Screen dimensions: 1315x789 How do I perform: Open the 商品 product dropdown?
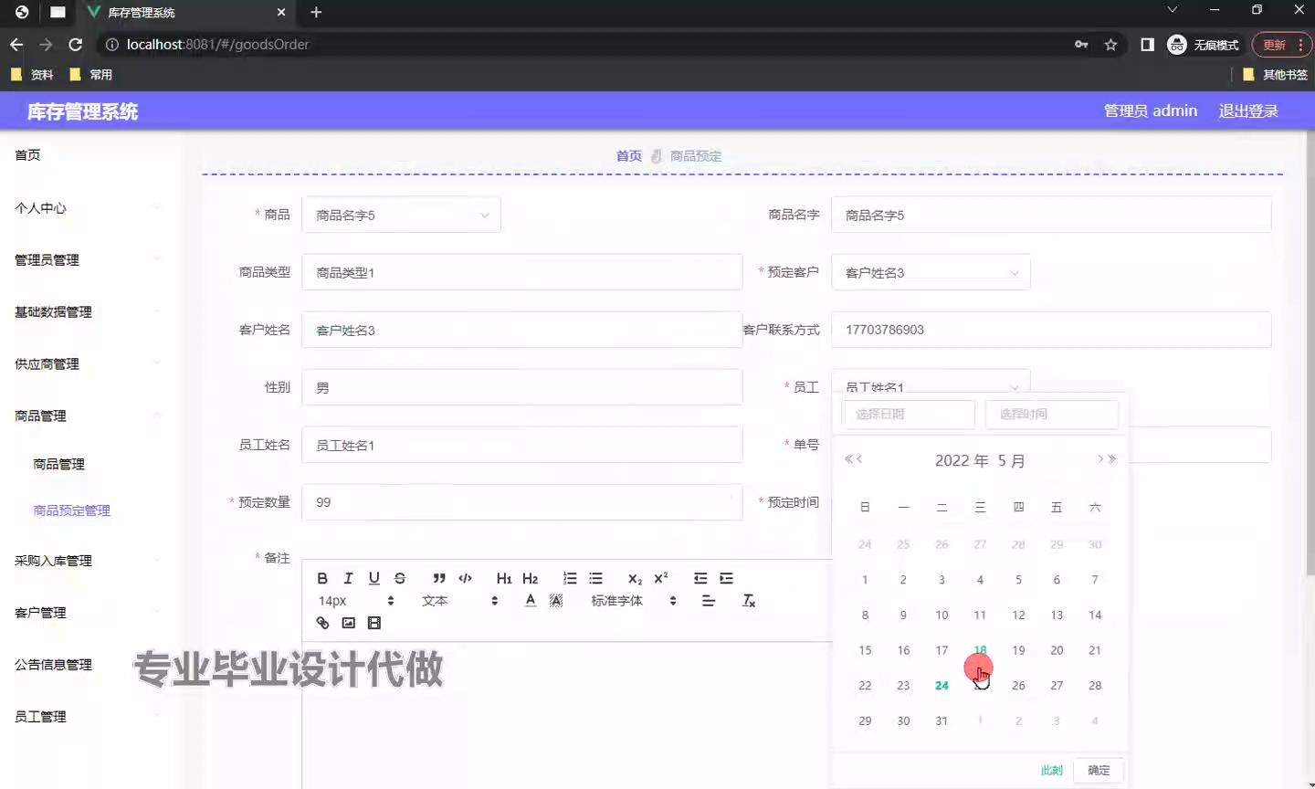pyautogui.click(x=401, y=216)
